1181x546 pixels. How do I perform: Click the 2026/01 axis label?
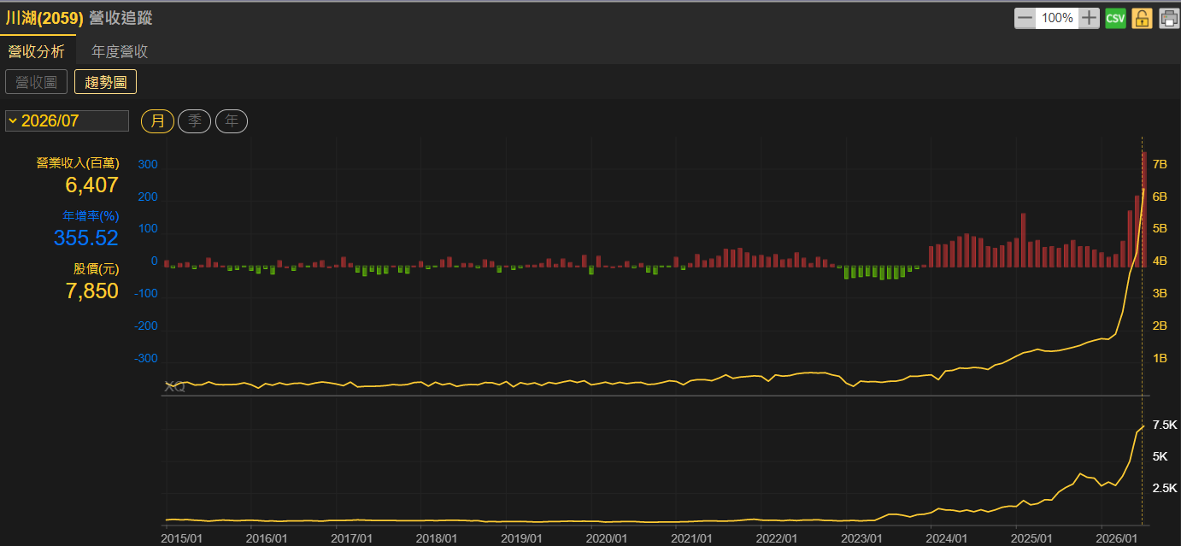pyautogui.click(x=1118, y=538)
